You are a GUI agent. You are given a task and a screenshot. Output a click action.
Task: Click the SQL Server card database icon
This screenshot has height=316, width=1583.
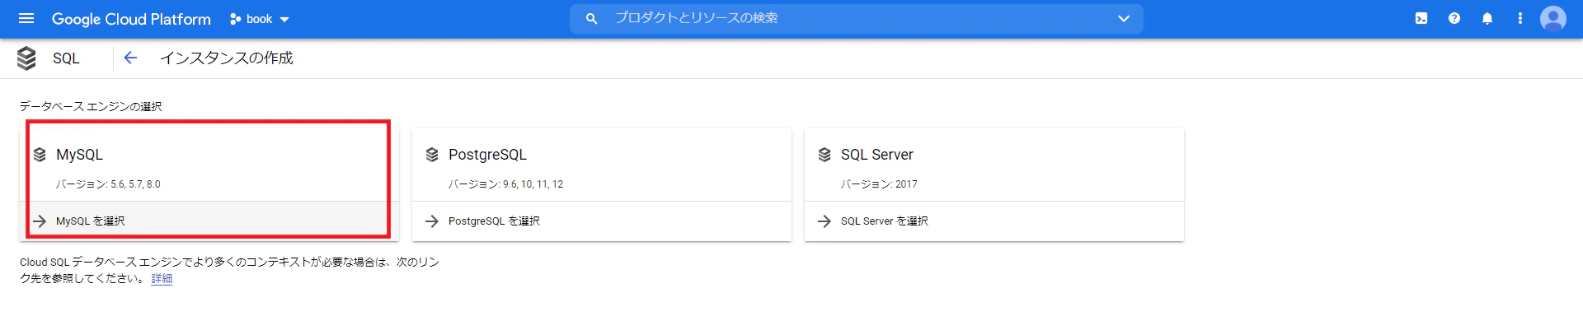point(824,155)
